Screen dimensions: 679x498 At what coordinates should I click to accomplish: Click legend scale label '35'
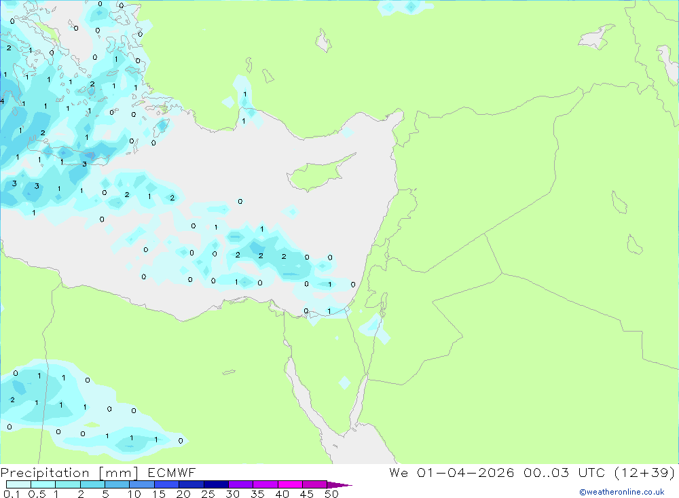257,494
